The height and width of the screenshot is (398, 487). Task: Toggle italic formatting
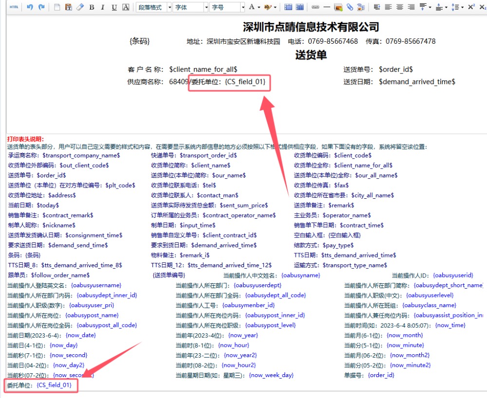[x=103, y=7]
